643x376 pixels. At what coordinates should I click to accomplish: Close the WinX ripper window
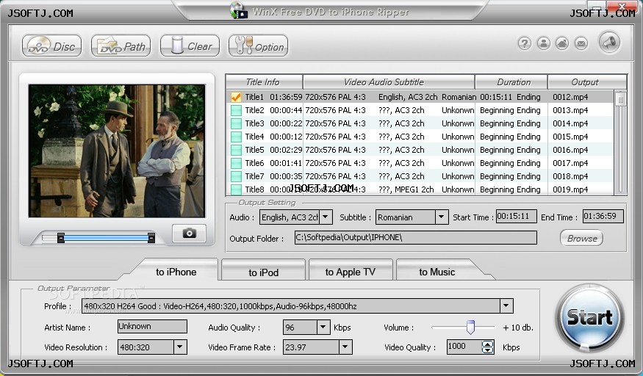tap(622, 6)
